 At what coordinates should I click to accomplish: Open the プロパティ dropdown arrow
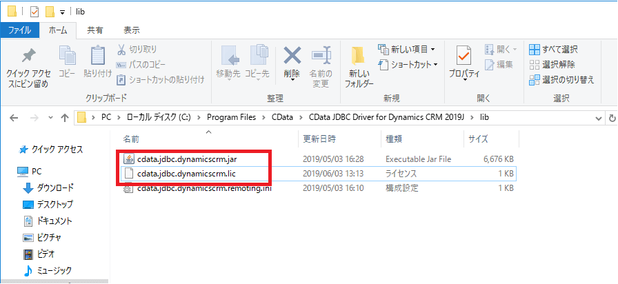coord(464,80)
